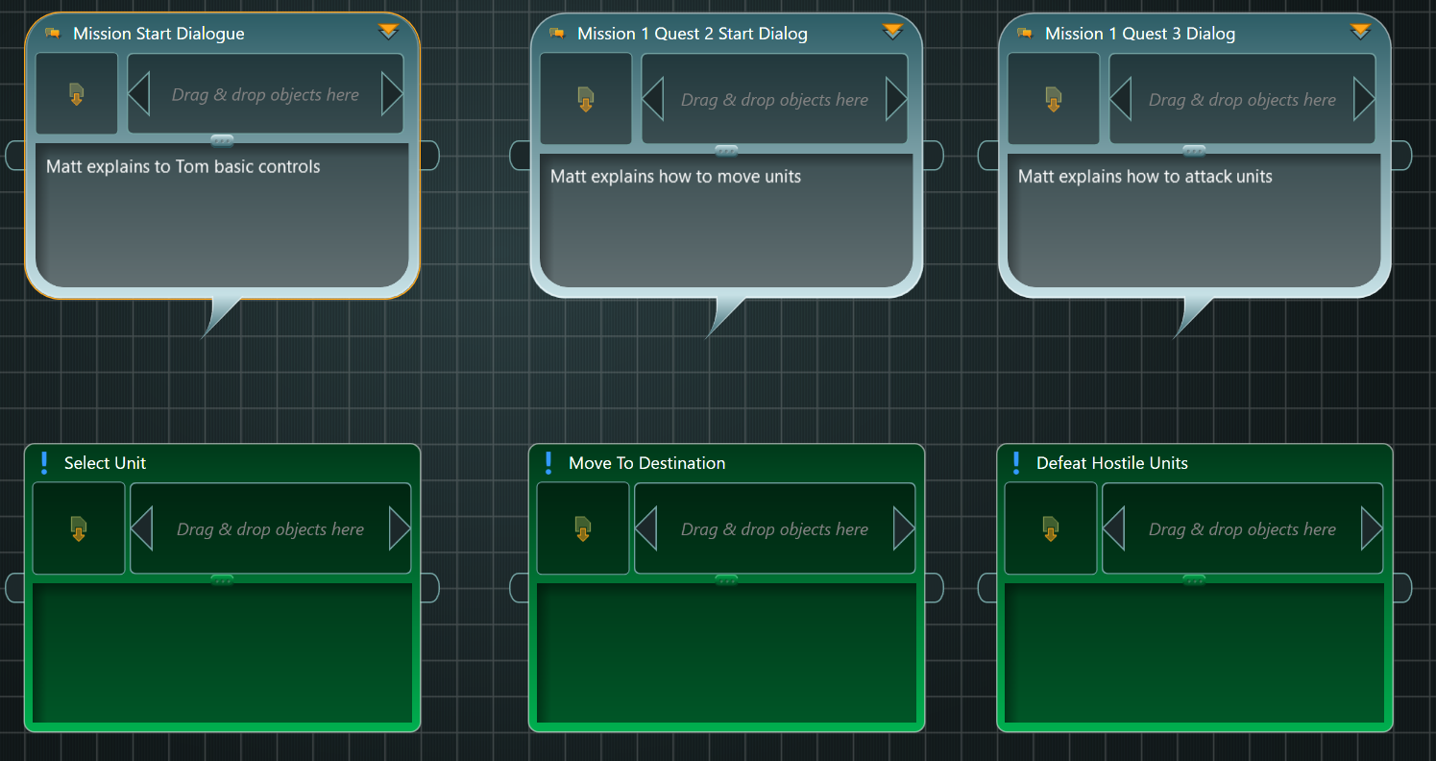Viewport: 1436px width, 761px height.
Task: Click the input connector of Mission Start Dialogue
Action: pos(15,155)
